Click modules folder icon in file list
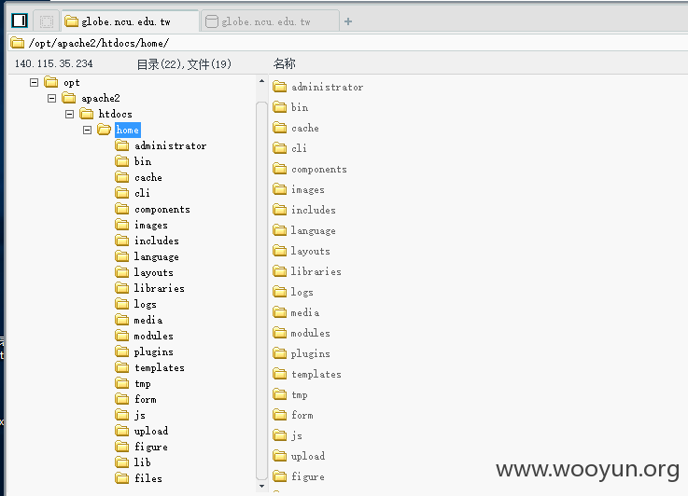The height and width of the screenshot is (496, 688). click(x=279, y=333)
